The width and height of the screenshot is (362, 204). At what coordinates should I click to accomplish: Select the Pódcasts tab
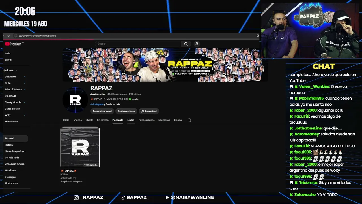[x=118, y=120]
